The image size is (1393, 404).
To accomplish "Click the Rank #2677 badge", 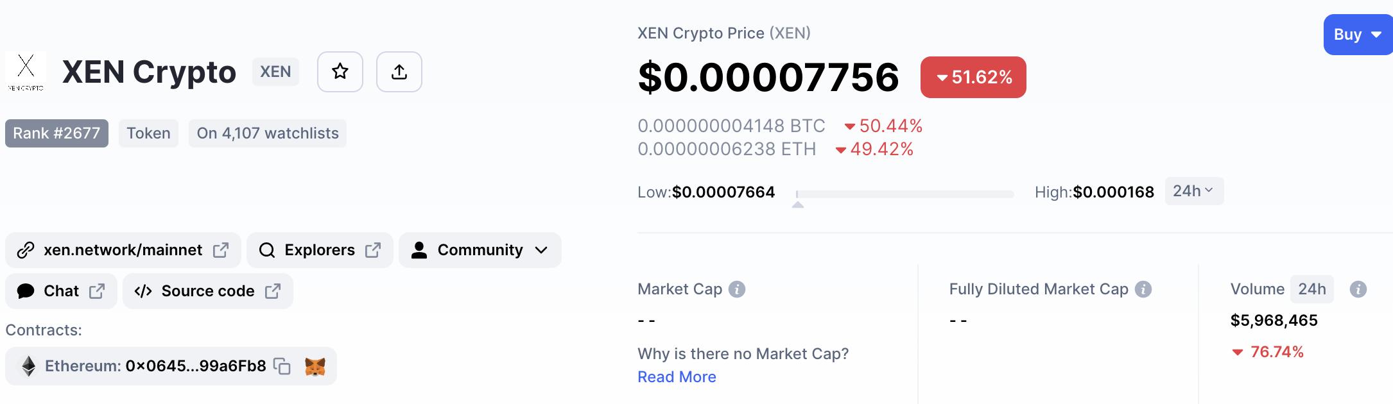I will [x=56, y=133].
